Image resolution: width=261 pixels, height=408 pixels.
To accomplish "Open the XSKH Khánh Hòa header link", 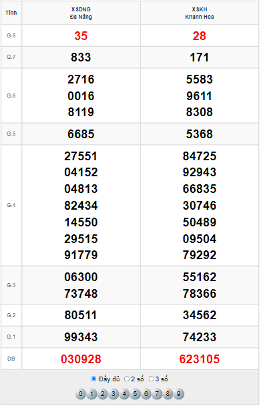I will point(200,13).
